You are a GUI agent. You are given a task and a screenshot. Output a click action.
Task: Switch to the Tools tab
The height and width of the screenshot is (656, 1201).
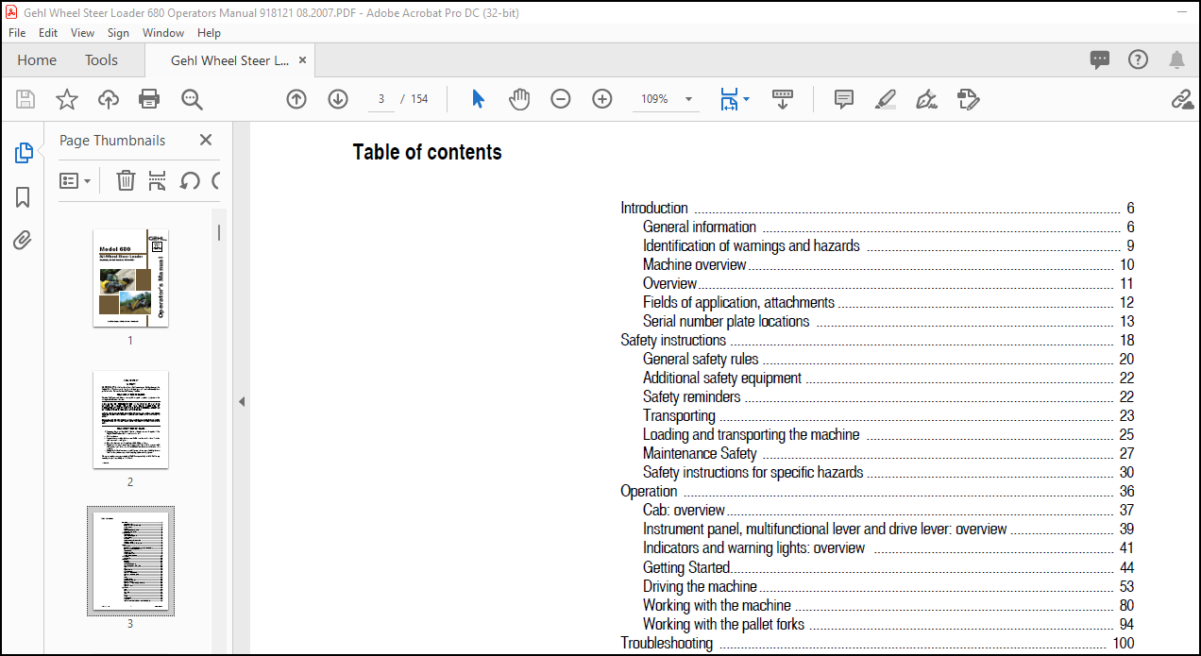point(101,59)
